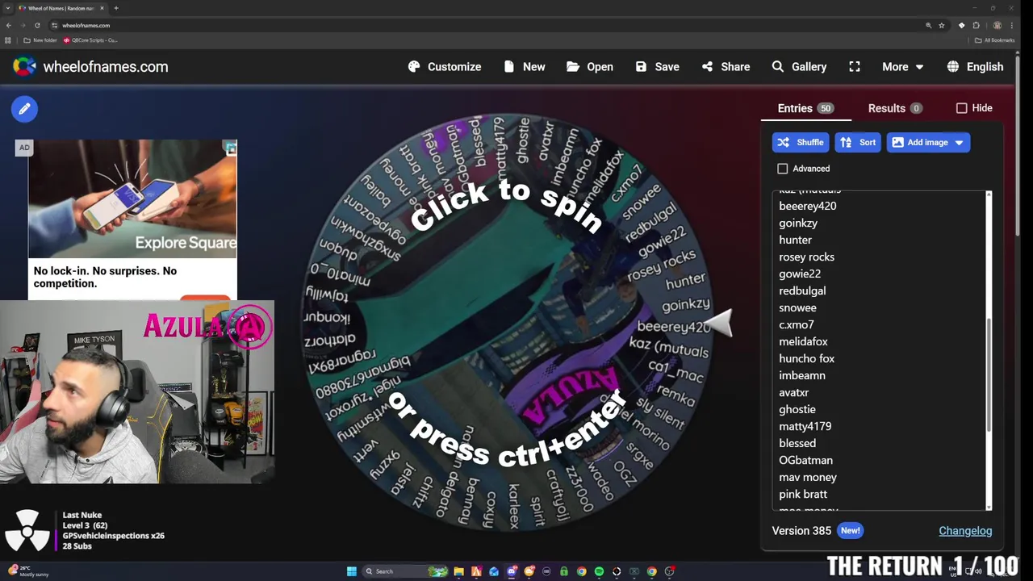Select entry 'huncho fox' in the list

tap(806, 358)
